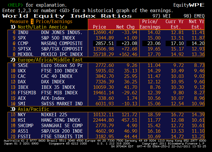212x152 pixels.
Task: Click the CAC 40 INDEX name
Action: pos(57,76)
